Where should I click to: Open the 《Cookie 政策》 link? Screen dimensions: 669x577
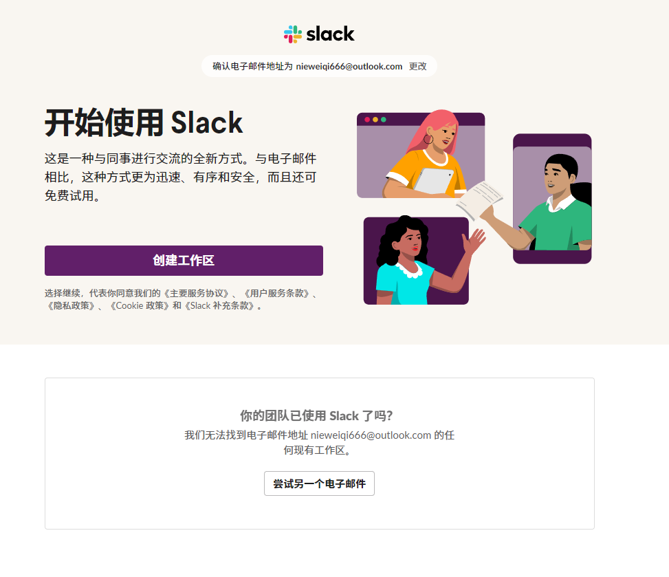pyautogui.click(x=139, y=305)
